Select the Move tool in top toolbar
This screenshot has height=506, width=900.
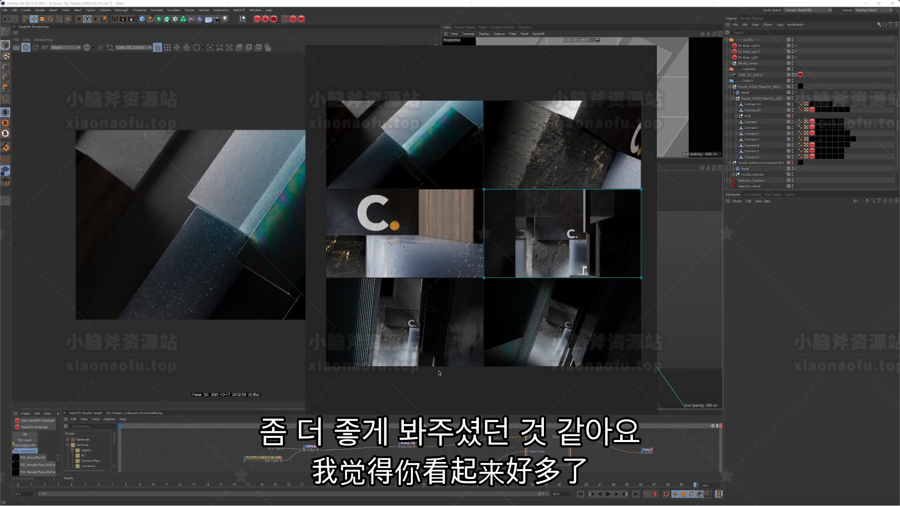click(x=34, y=19)
